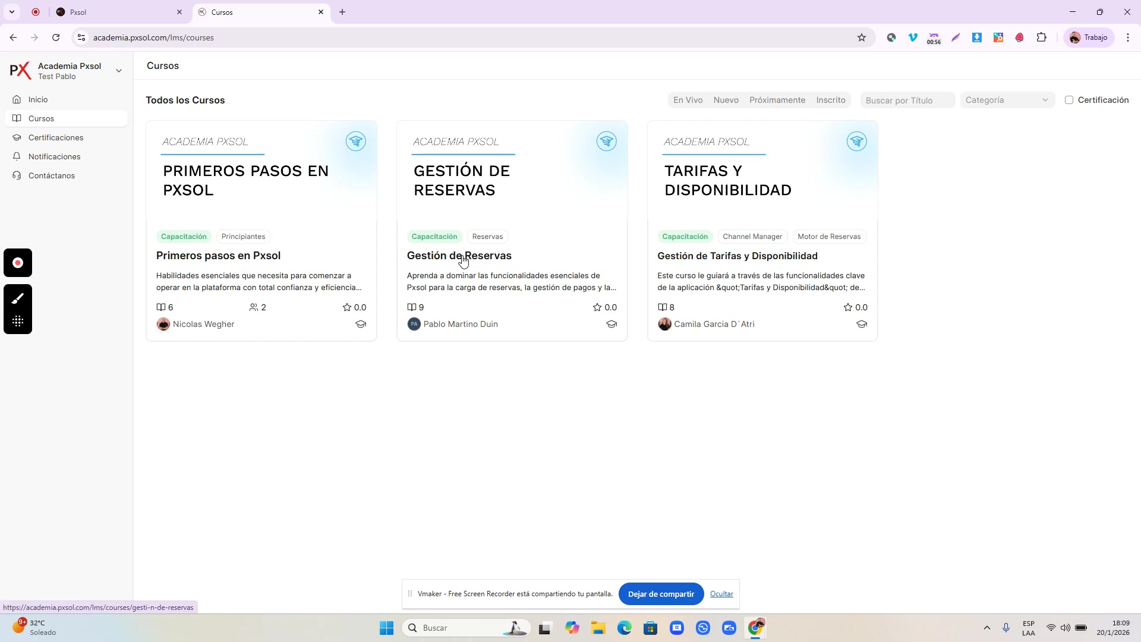This screenshot has height=642, width=1141.
Task: Click the Contáctanos headset icon
Action: [x=17, y=175]
